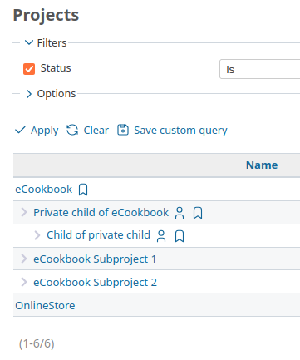
Task: Expand the Options section
Action: (x=29, y=94)
